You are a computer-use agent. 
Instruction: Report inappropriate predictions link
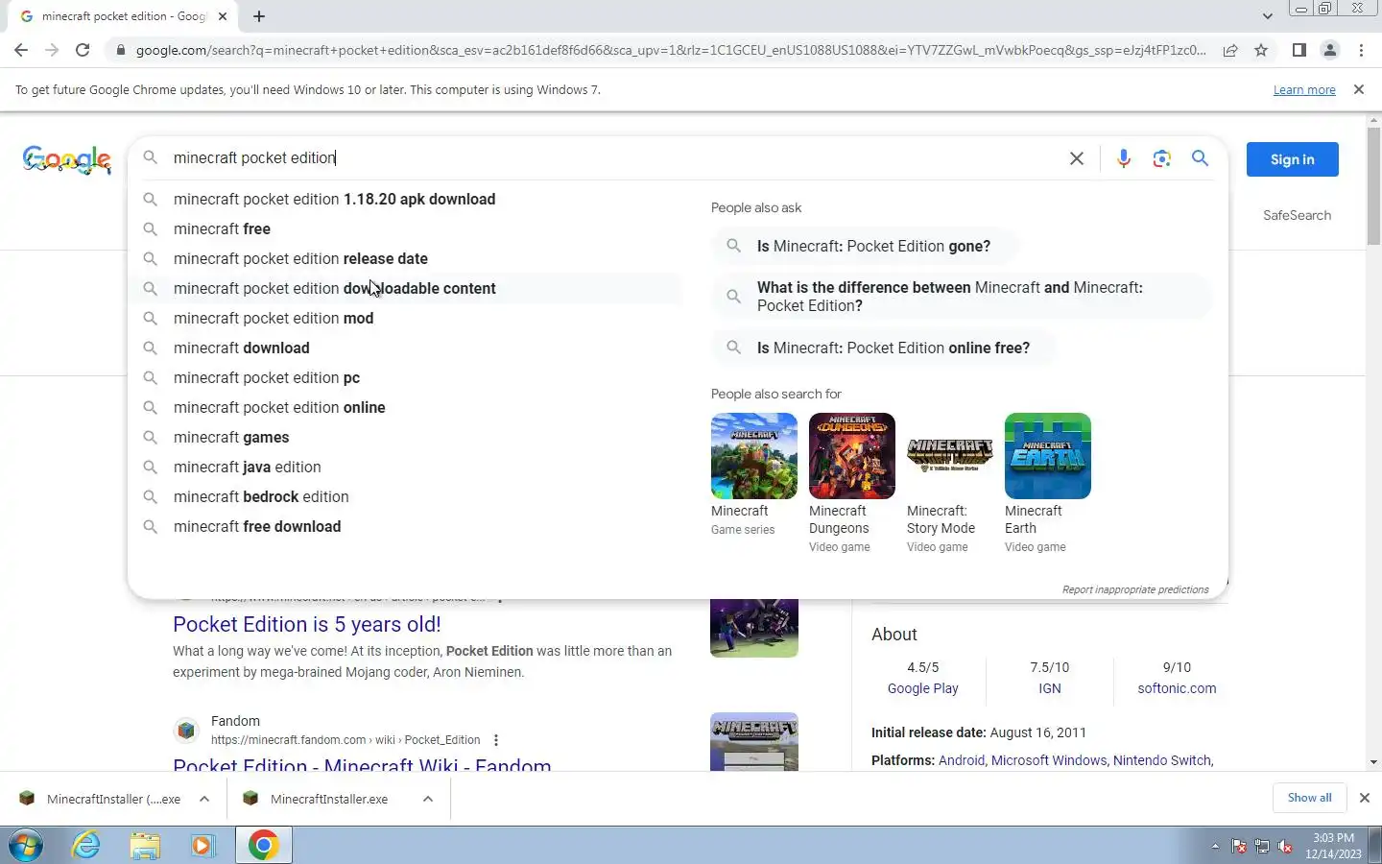[1135, 589]
